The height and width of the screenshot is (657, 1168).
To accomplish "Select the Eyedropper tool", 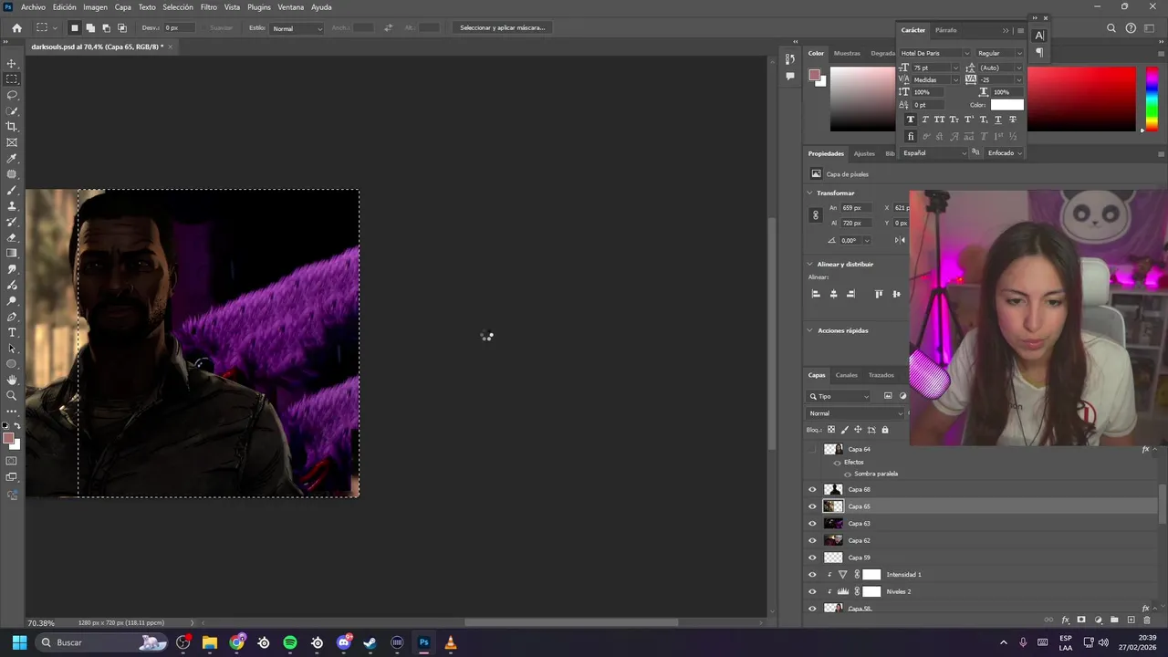I will [x=12, y=159].
